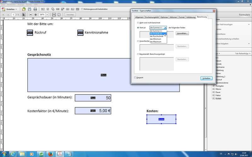The height and width of the screenshot is (157, 252).
Task: Click the Vorschau button
Action: click(70, 14)
